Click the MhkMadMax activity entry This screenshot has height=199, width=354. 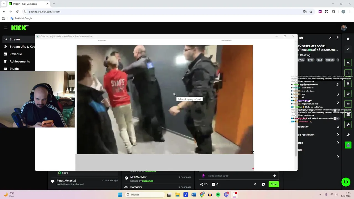158,179
